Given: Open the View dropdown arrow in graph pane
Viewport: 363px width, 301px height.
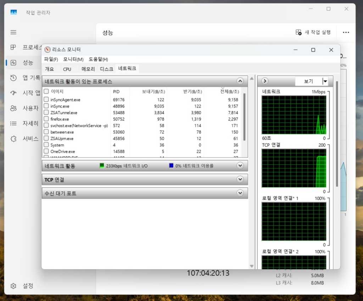Looking at the screenshot, I should (x=325, y=81).
